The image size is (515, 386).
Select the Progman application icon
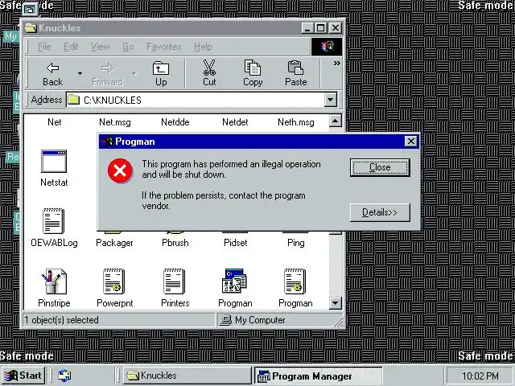click(234, 281)
